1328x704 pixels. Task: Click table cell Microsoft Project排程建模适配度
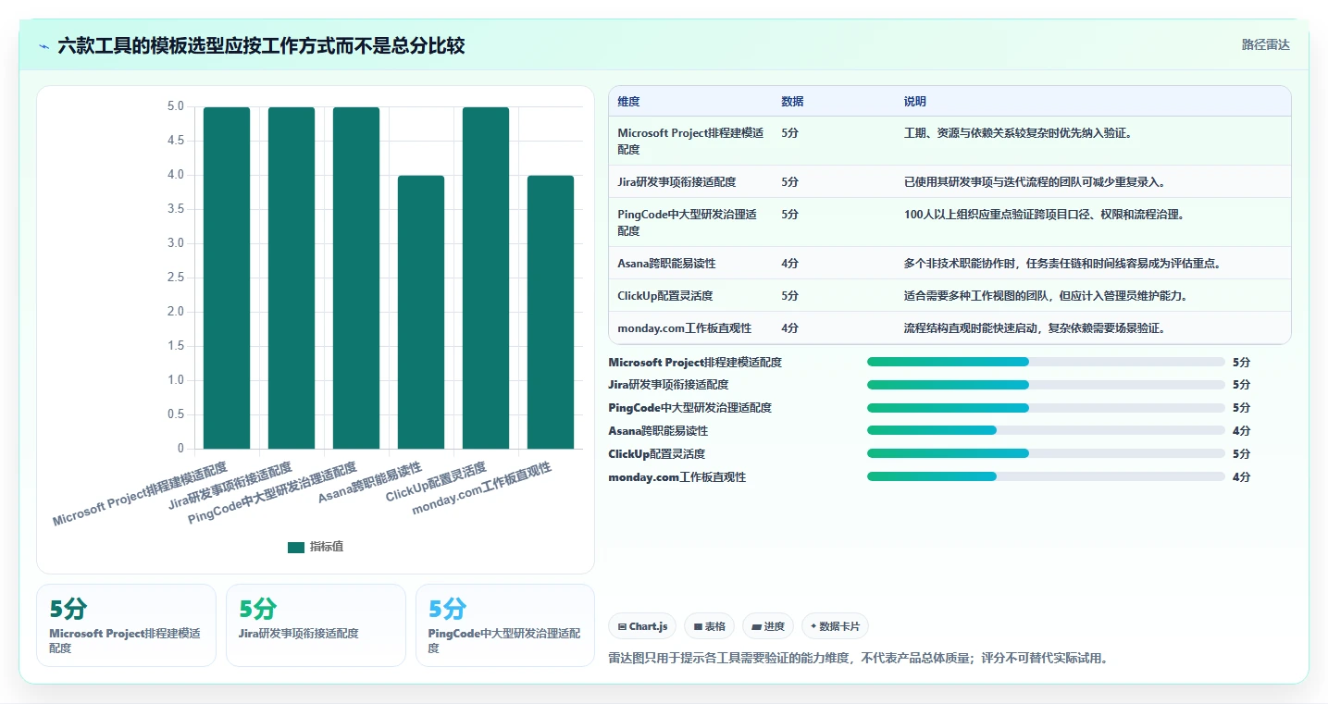(x=690, y=141)
